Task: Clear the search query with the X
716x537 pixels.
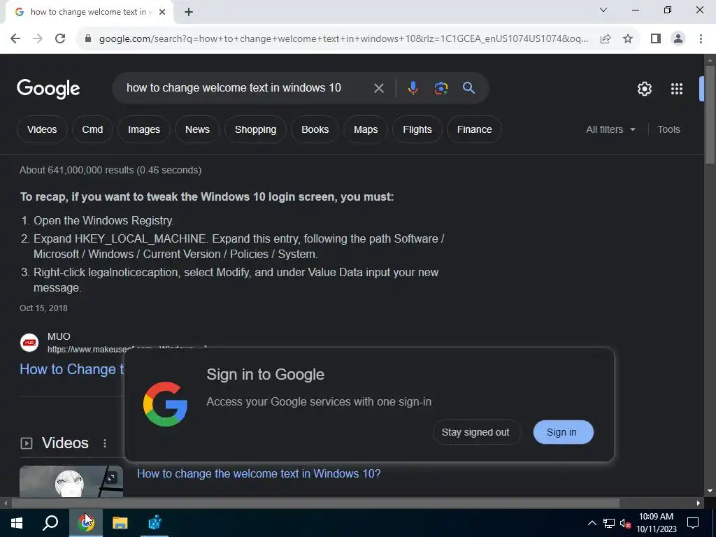Action: pyautogui.click(x=378, y=88)
